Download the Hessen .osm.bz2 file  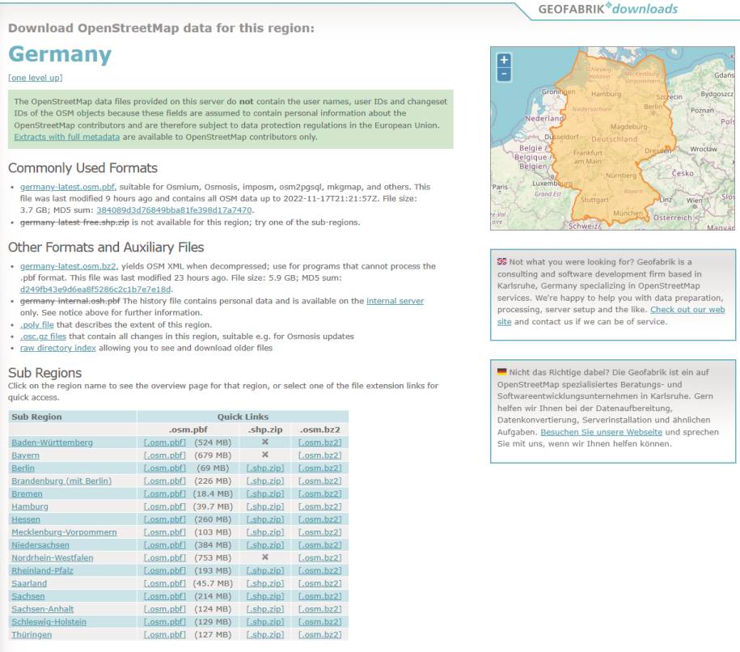point(320,519)
